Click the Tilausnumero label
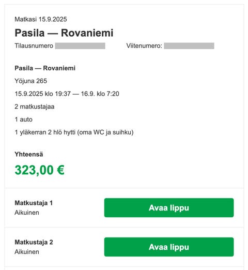This screenshot has width=248, height=270. (x=34, y=46)
